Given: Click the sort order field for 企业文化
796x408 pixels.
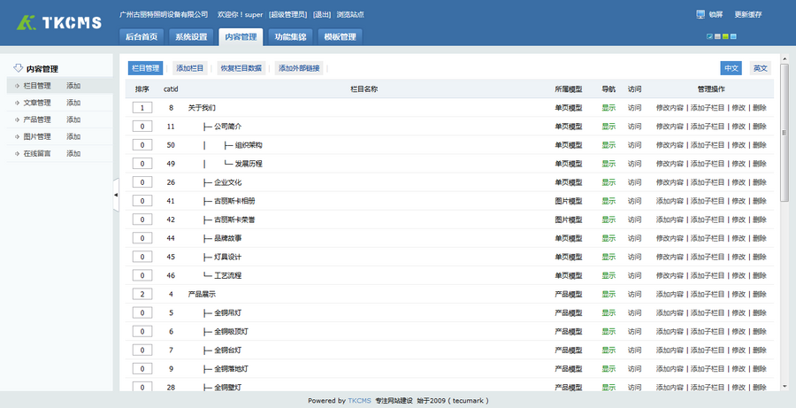Looking at the screenshot, I should coord(142,182).
